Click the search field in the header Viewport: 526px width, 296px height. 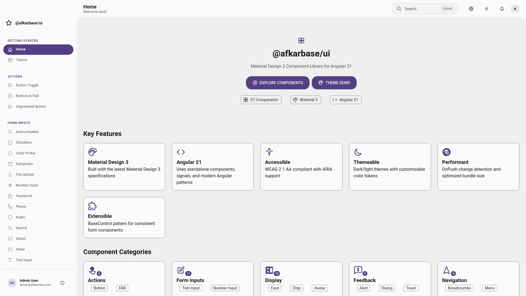click(425, 9)
